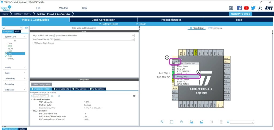Screen dimensions: 274x130
Task: Open the categories settings gear icon
Action: (26, 28)
